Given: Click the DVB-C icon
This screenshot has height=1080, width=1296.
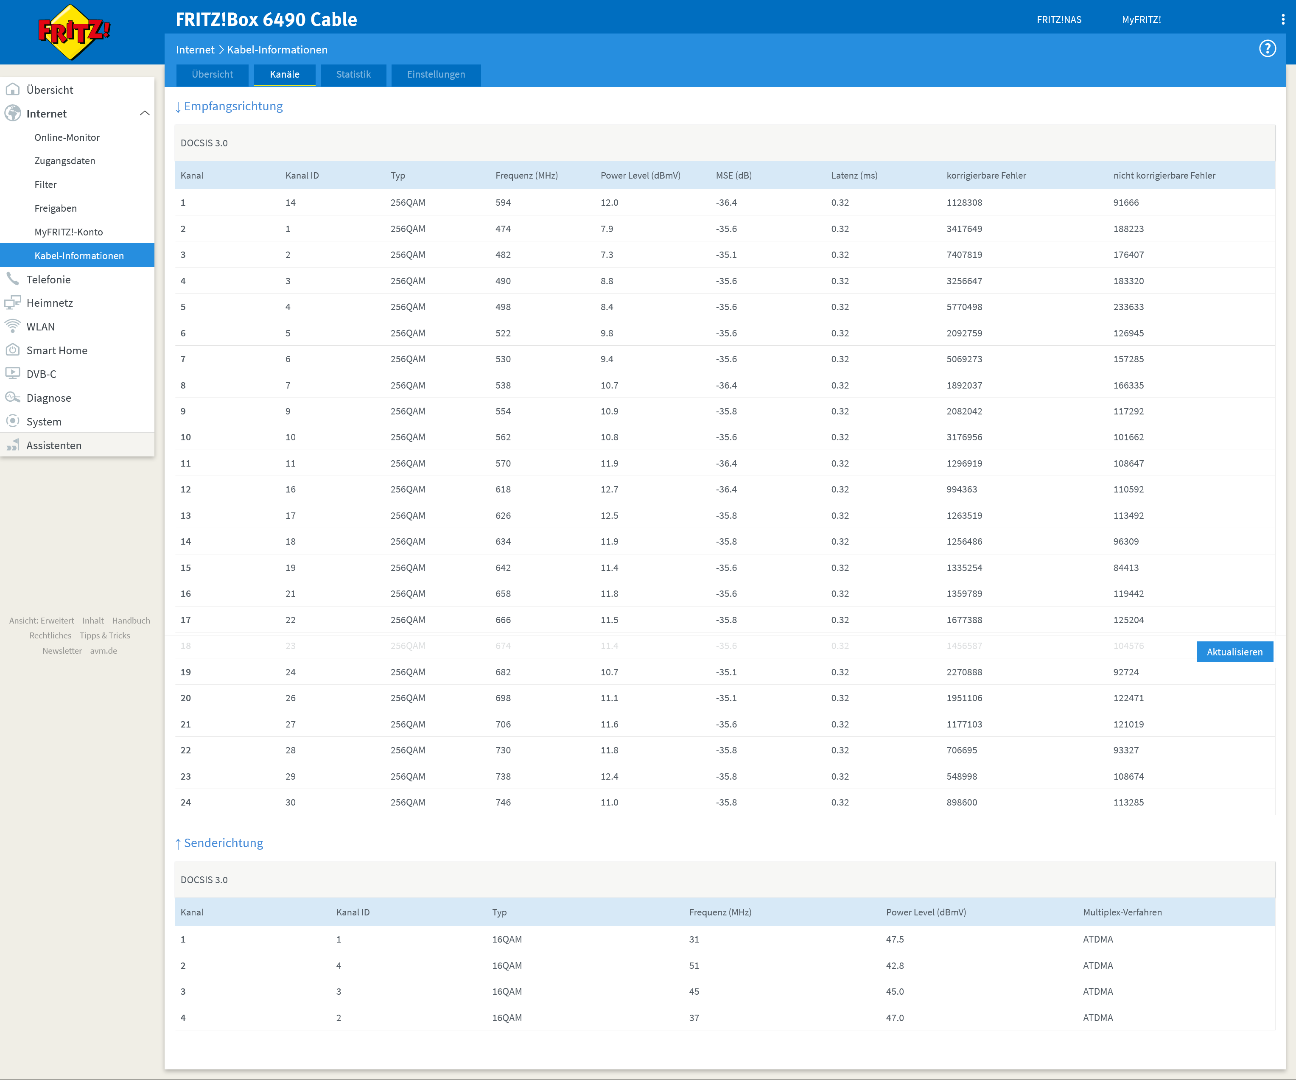Looking at the screenshot, I should tap(12, 373).
